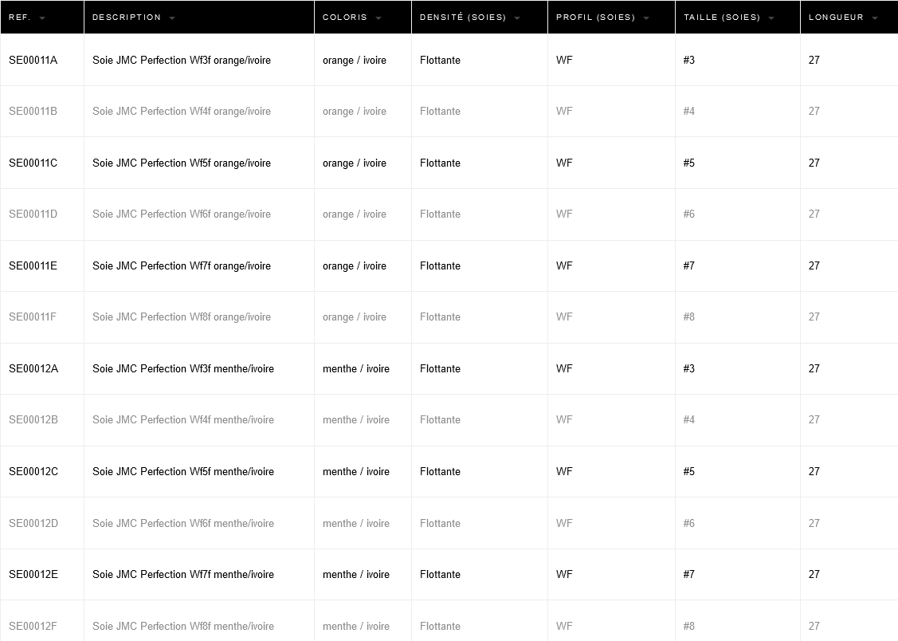The height and width of the screenshot is (641, 898).
Task: Click reference SE00011F in greyed row
Action: [x=33, y=317]
